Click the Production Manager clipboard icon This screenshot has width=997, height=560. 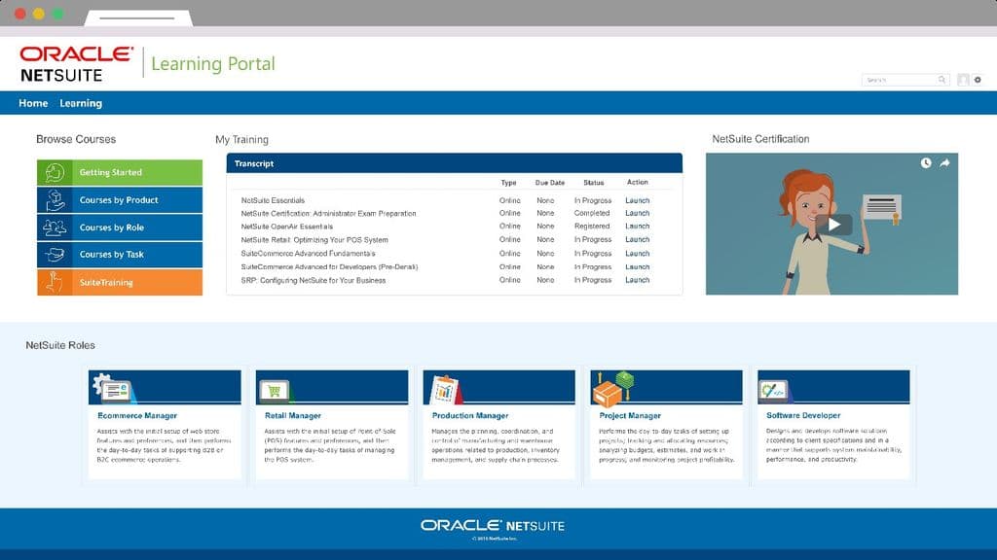446,389
